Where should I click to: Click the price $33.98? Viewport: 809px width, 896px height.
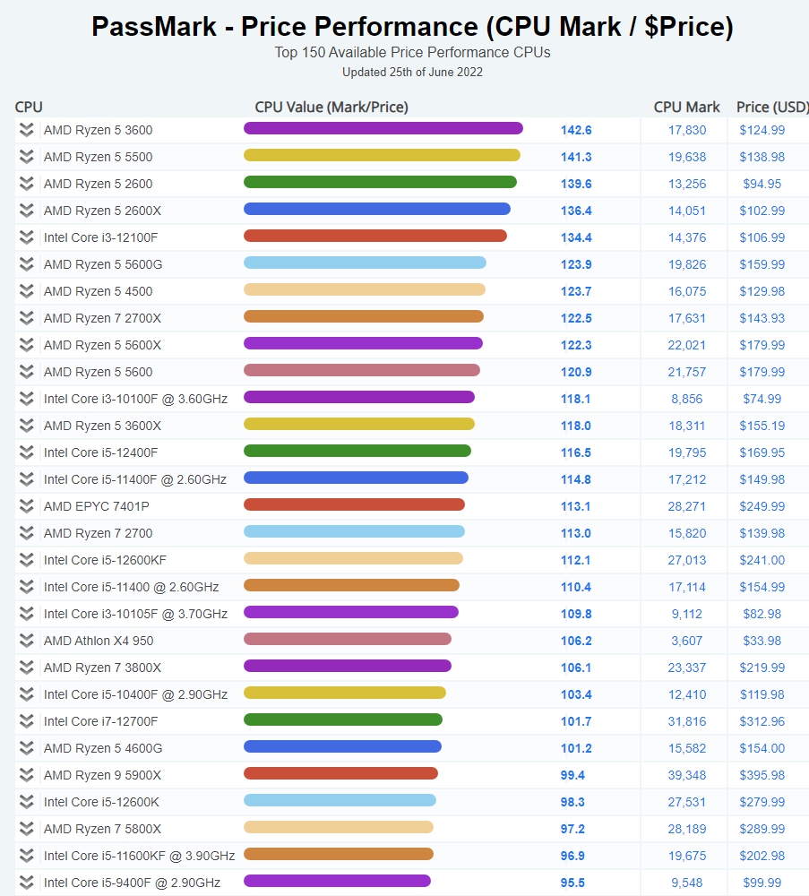[762, 641]
